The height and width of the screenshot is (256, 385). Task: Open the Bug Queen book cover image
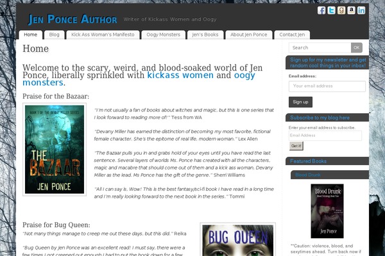point(237,240)
